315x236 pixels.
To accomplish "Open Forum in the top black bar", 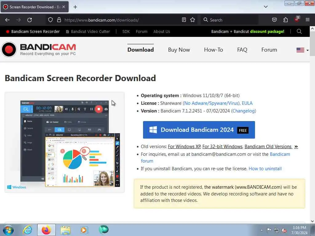I will point(142,32).
